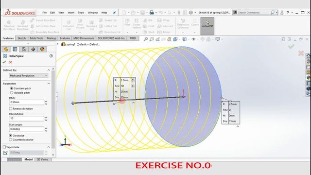Viewport: 311px width, 175px height.
Task: Pin the menu bar with pushpin icon
Action: coord(115,13)
